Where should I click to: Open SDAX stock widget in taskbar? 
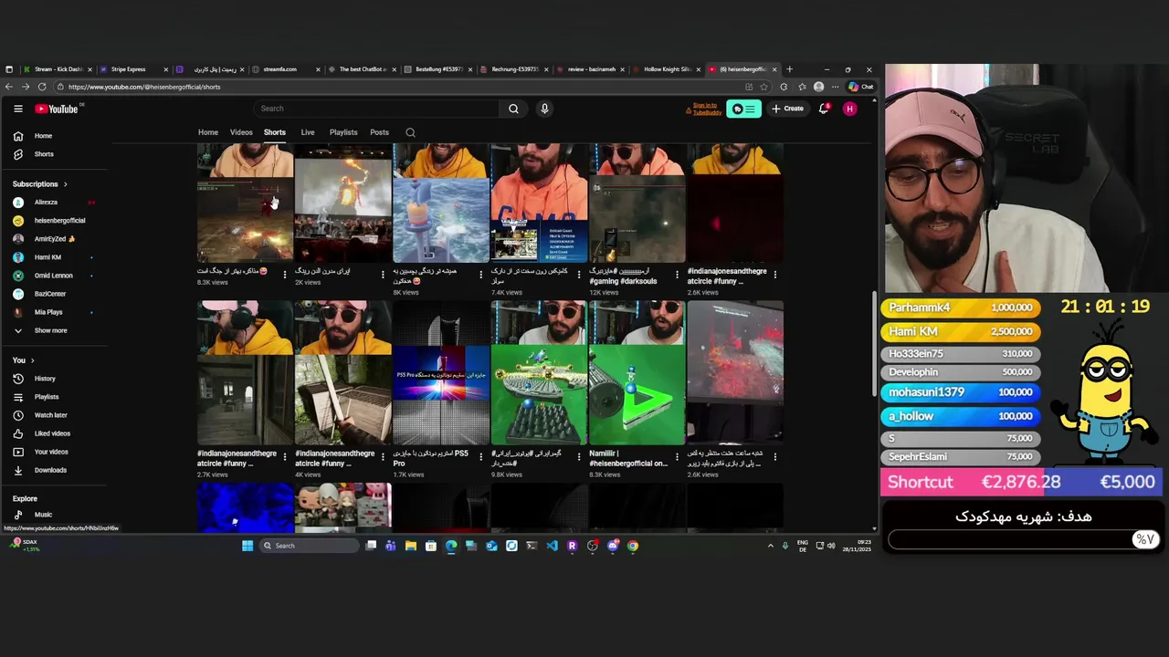(24, 545)
